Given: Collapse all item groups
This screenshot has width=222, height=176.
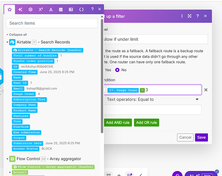Looking at the screenshot, I should [17, 34].
